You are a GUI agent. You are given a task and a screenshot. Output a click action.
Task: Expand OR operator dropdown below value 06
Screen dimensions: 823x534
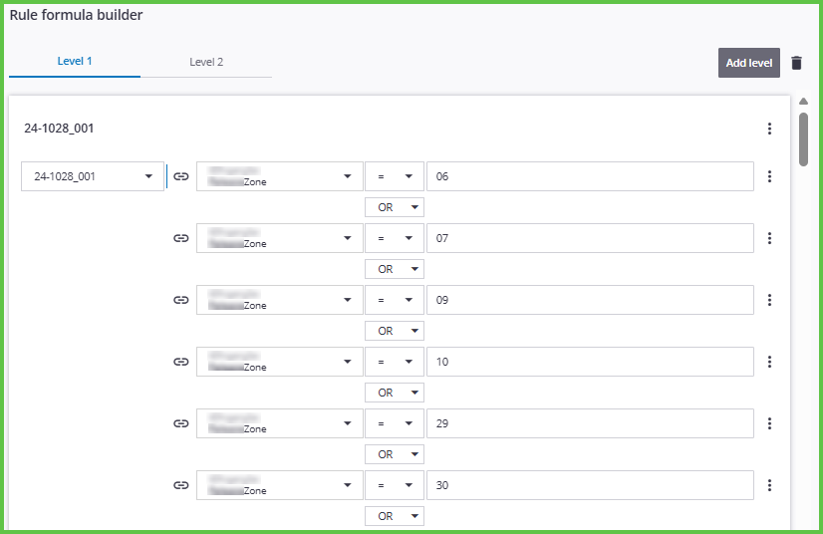pyautogui.click(x=395, y=207)
